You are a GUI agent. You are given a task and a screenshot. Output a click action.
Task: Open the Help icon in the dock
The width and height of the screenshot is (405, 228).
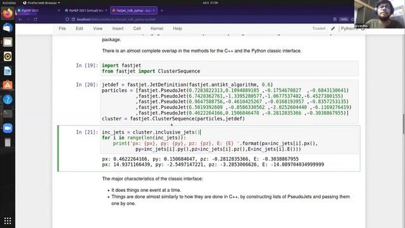(x=8, y=99)
